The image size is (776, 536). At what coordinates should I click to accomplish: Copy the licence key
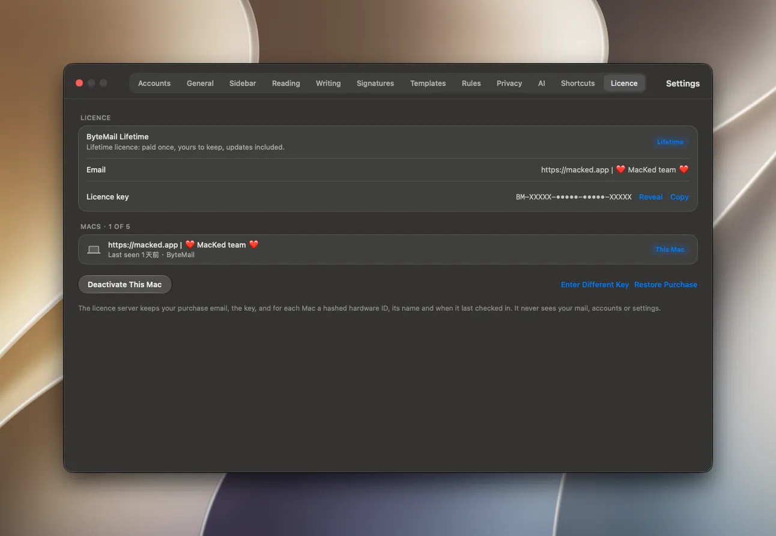[679, 197]
